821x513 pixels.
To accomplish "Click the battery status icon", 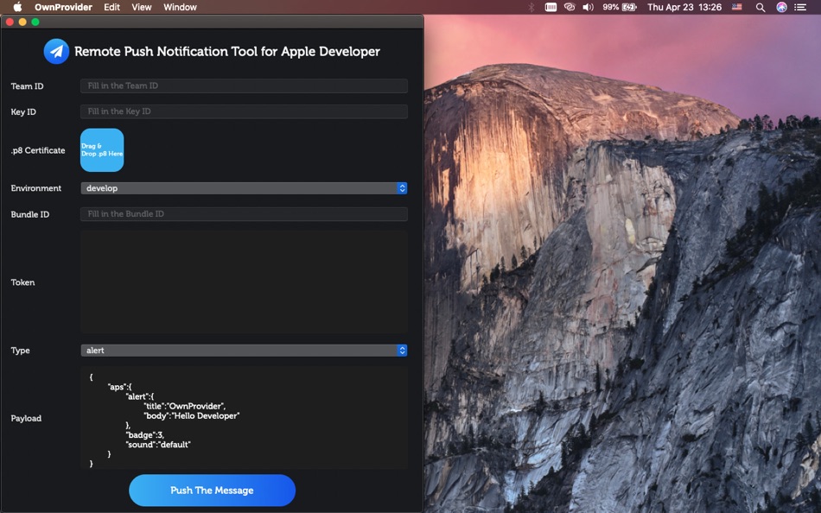I will pyautogui.click(x=629, y=7).
